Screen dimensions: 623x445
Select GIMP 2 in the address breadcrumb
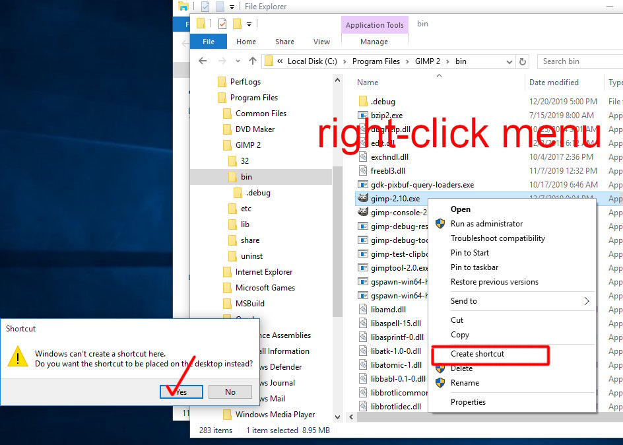tap(428, 61)
